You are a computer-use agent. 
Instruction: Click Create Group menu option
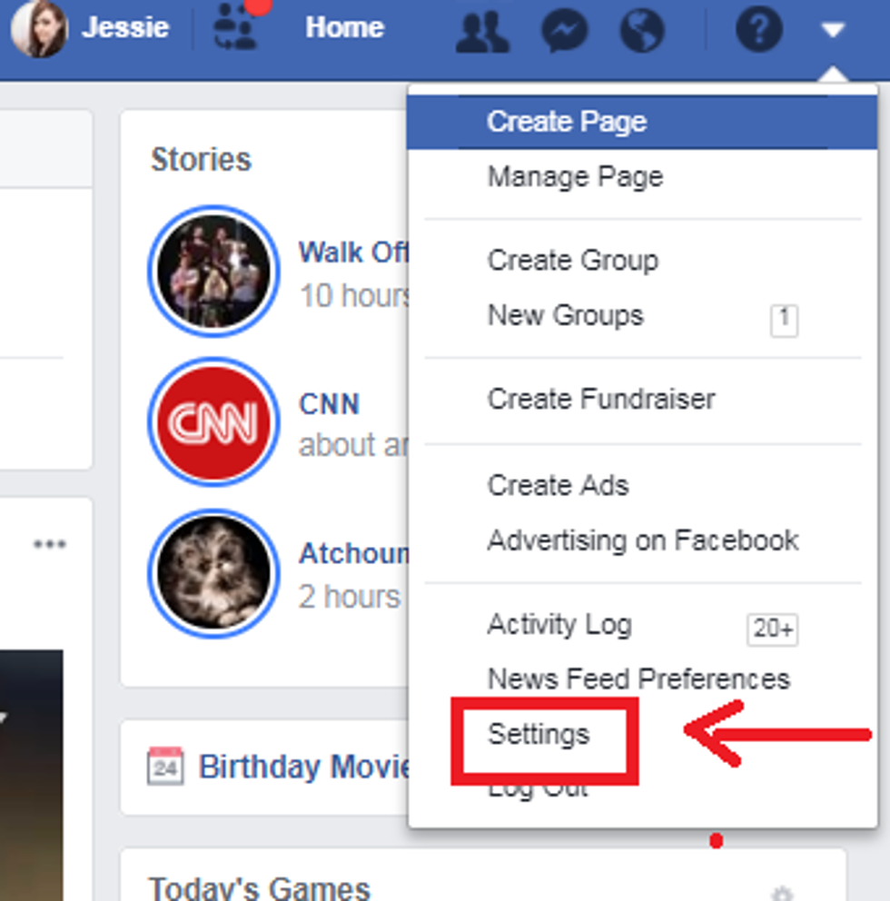[x=572, y=261]
